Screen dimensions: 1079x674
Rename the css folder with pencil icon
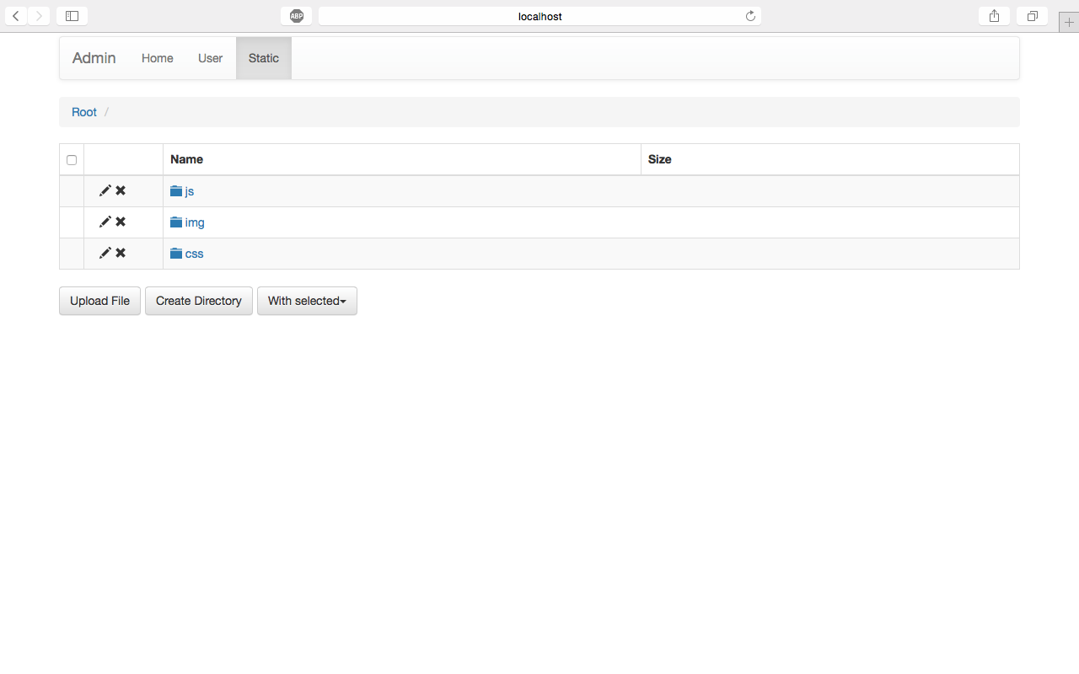105,254
